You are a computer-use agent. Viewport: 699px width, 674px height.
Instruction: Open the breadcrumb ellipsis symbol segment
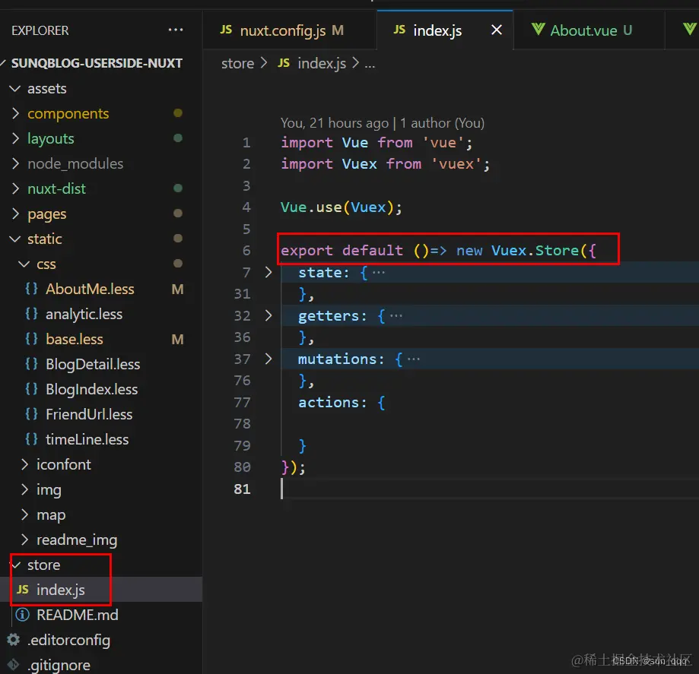(x=370, y=64)
